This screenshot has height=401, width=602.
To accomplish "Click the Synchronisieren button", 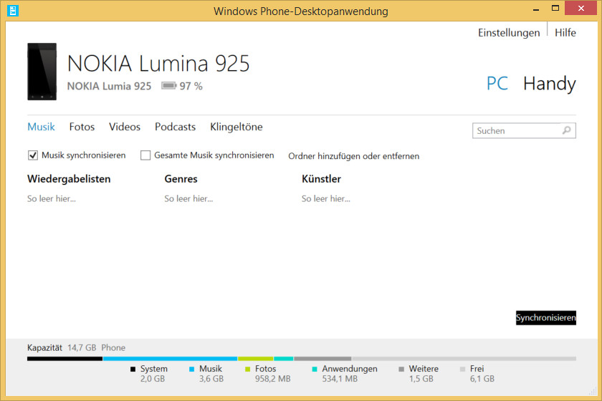I will coord(545,318).
